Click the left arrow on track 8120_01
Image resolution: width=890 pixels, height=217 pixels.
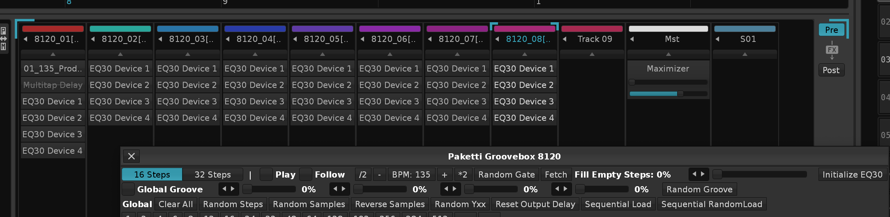point(26,39)
